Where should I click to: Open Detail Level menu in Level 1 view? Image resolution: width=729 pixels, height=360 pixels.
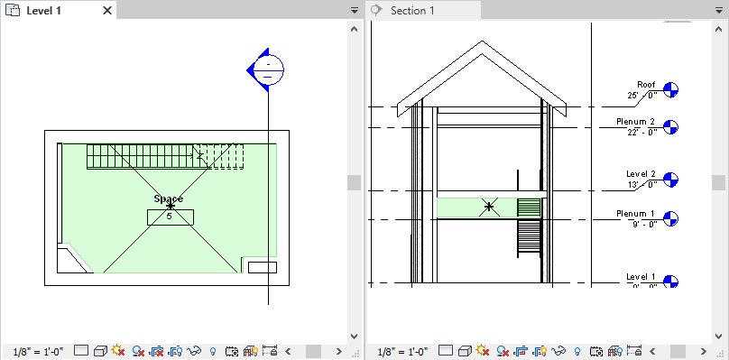coord(81,350)
